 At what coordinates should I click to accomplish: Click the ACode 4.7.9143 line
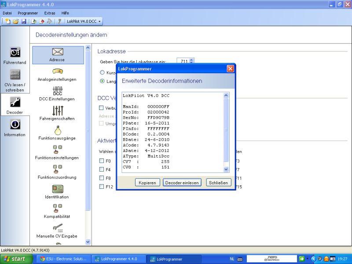coord(146,145)
